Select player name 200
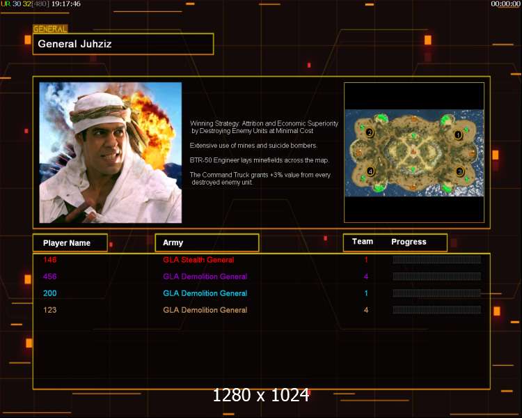 pyautogui.click(x=49, y=293)
